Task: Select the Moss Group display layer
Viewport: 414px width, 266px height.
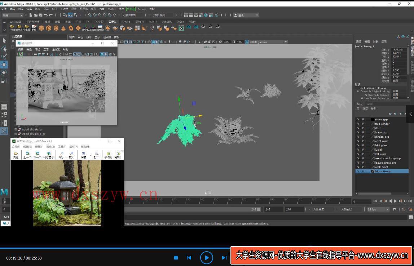Action: (x=382, y=171)
